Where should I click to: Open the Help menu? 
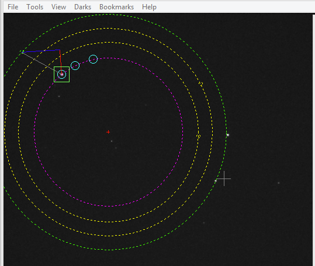click(149, 7)
